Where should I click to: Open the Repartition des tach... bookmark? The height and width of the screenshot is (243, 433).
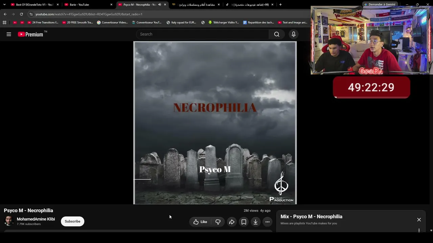(x=258, y=23)
